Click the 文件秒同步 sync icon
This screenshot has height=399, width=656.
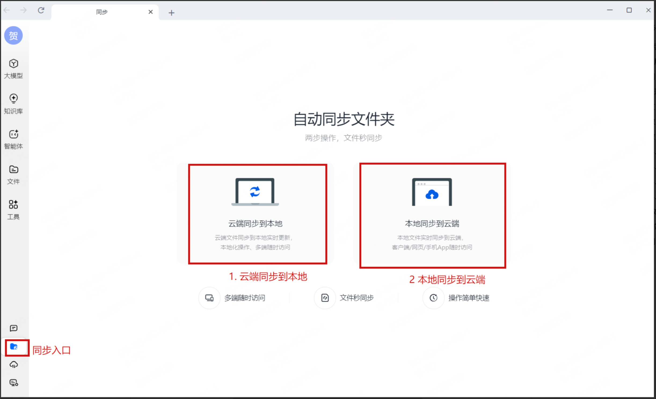pos(325,298)
